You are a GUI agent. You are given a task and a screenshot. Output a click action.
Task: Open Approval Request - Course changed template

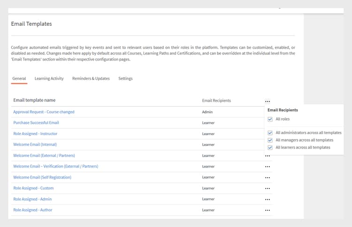pyautogui.click(x=44, y=112)
